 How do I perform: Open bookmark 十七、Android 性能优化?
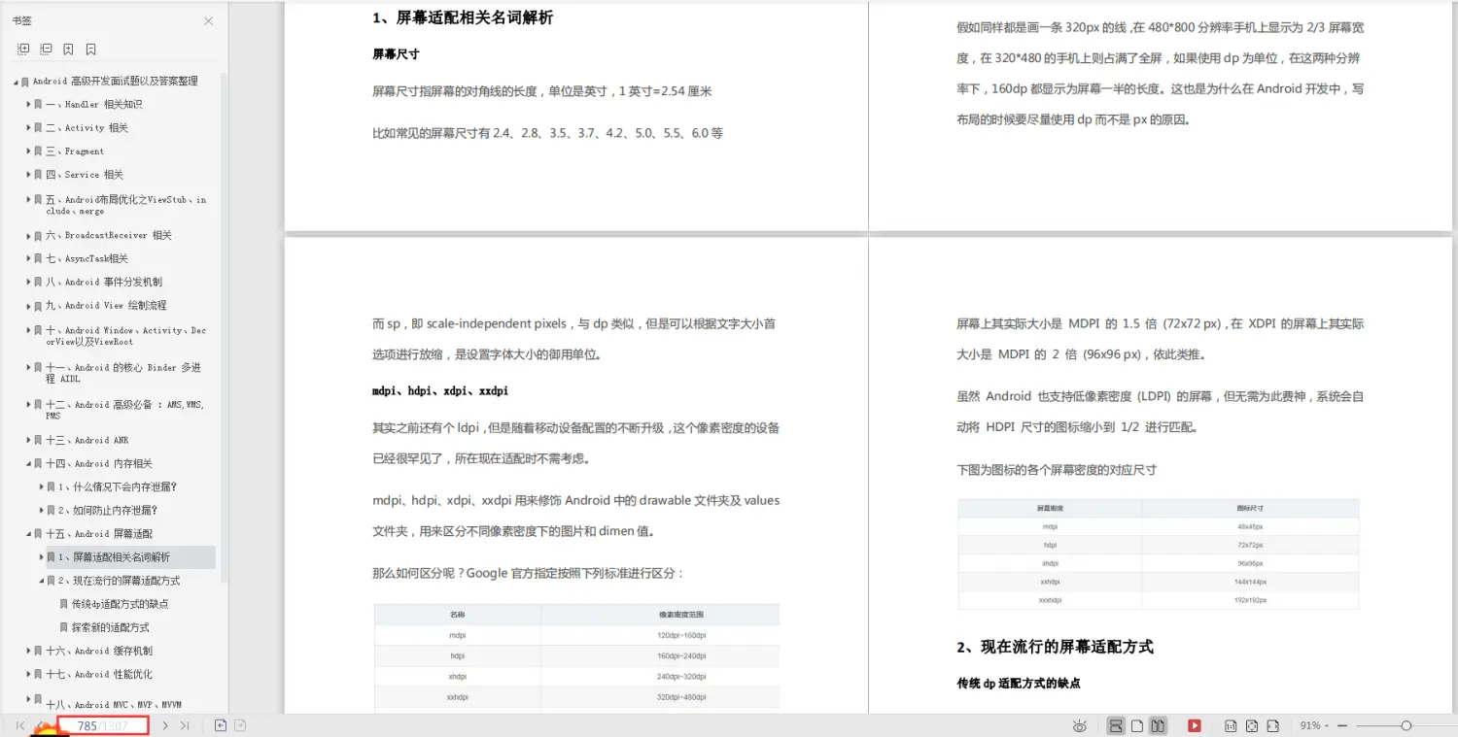pos(99,674)
